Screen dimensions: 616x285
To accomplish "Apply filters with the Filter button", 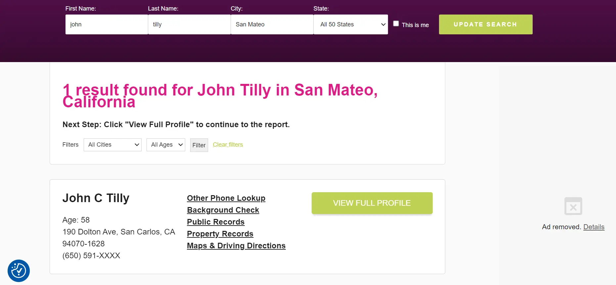I will pos(199,145).
